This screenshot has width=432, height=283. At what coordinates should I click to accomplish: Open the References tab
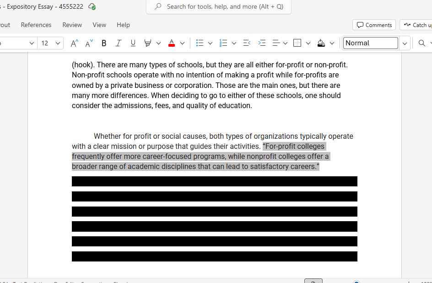point(36,25)
